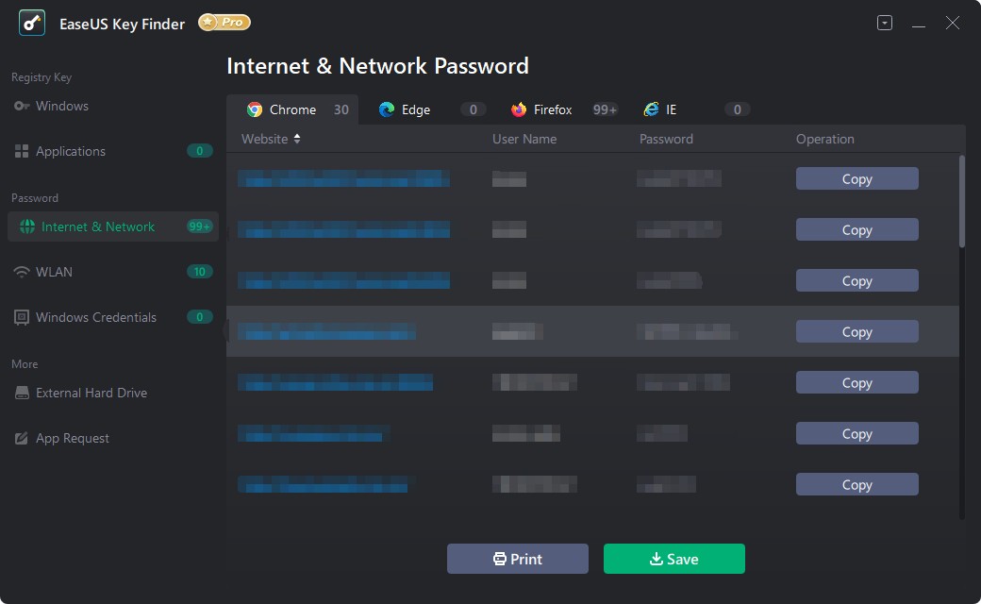Collapse the left sidebar panel handle
Viewport: 981px width, 604px height.
click(x=224, y=331)
